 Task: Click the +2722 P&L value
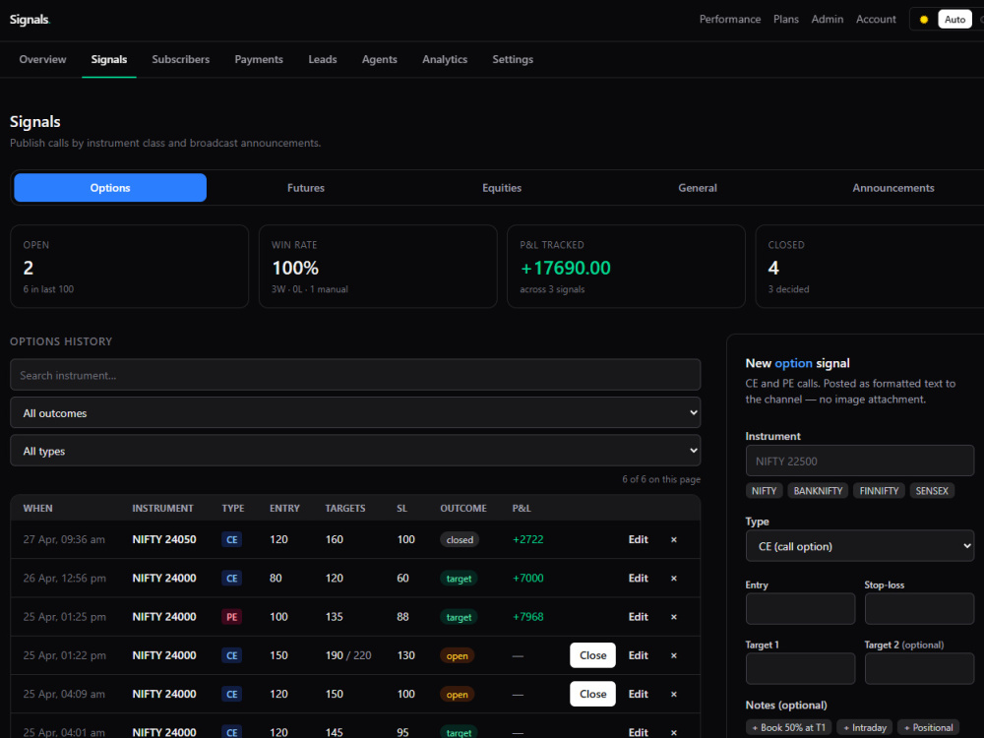pyautogui.click(x=527, y=539)
